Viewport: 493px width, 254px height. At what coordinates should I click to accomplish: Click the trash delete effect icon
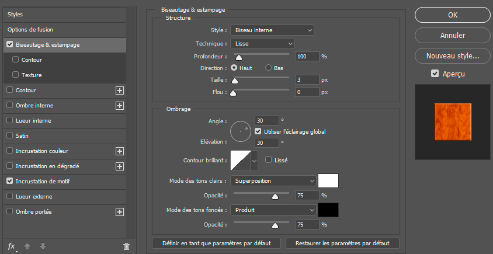tap(126, 246)
